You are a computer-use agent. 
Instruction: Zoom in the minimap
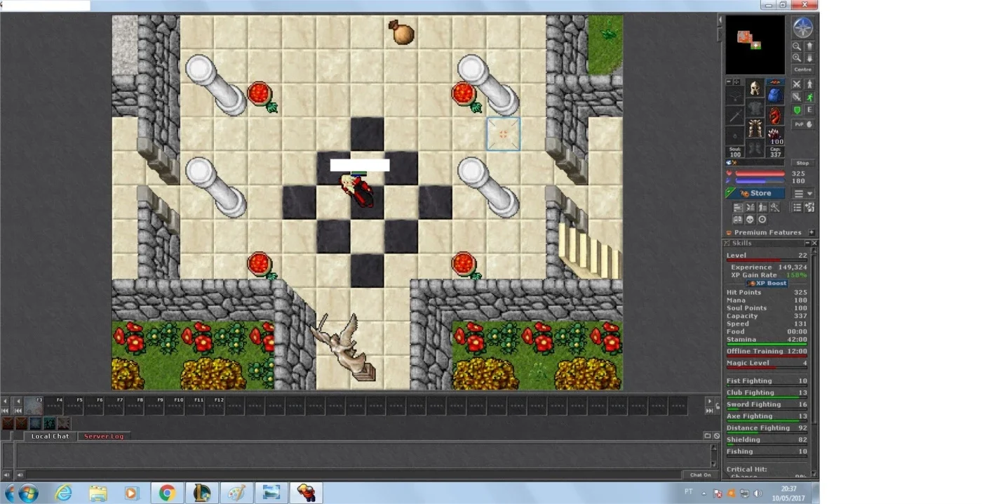tap(797, 58)
